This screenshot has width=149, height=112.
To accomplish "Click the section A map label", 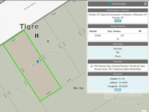I will [48, 41].
